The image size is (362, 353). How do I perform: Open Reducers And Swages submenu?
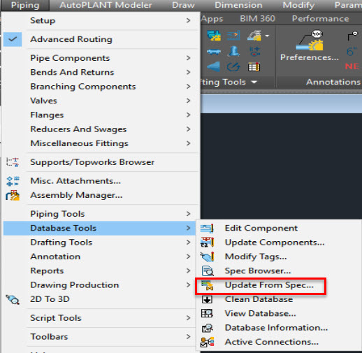coord(78,129)
